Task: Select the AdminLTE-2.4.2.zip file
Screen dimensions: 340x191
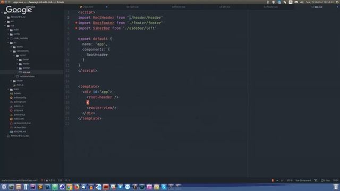Action: tap(19, 136)
